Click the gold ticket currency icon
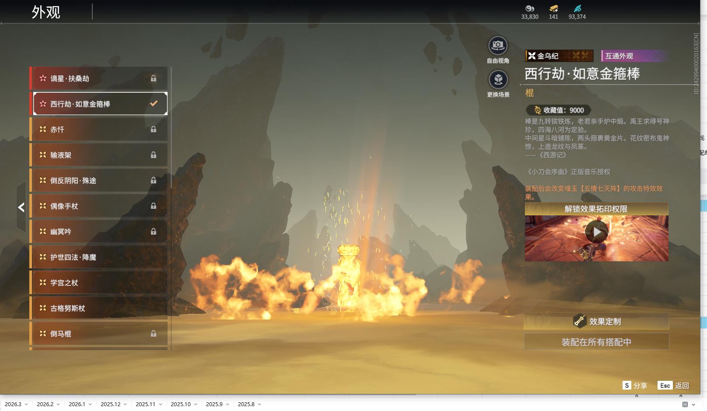 tap(553, 8)
